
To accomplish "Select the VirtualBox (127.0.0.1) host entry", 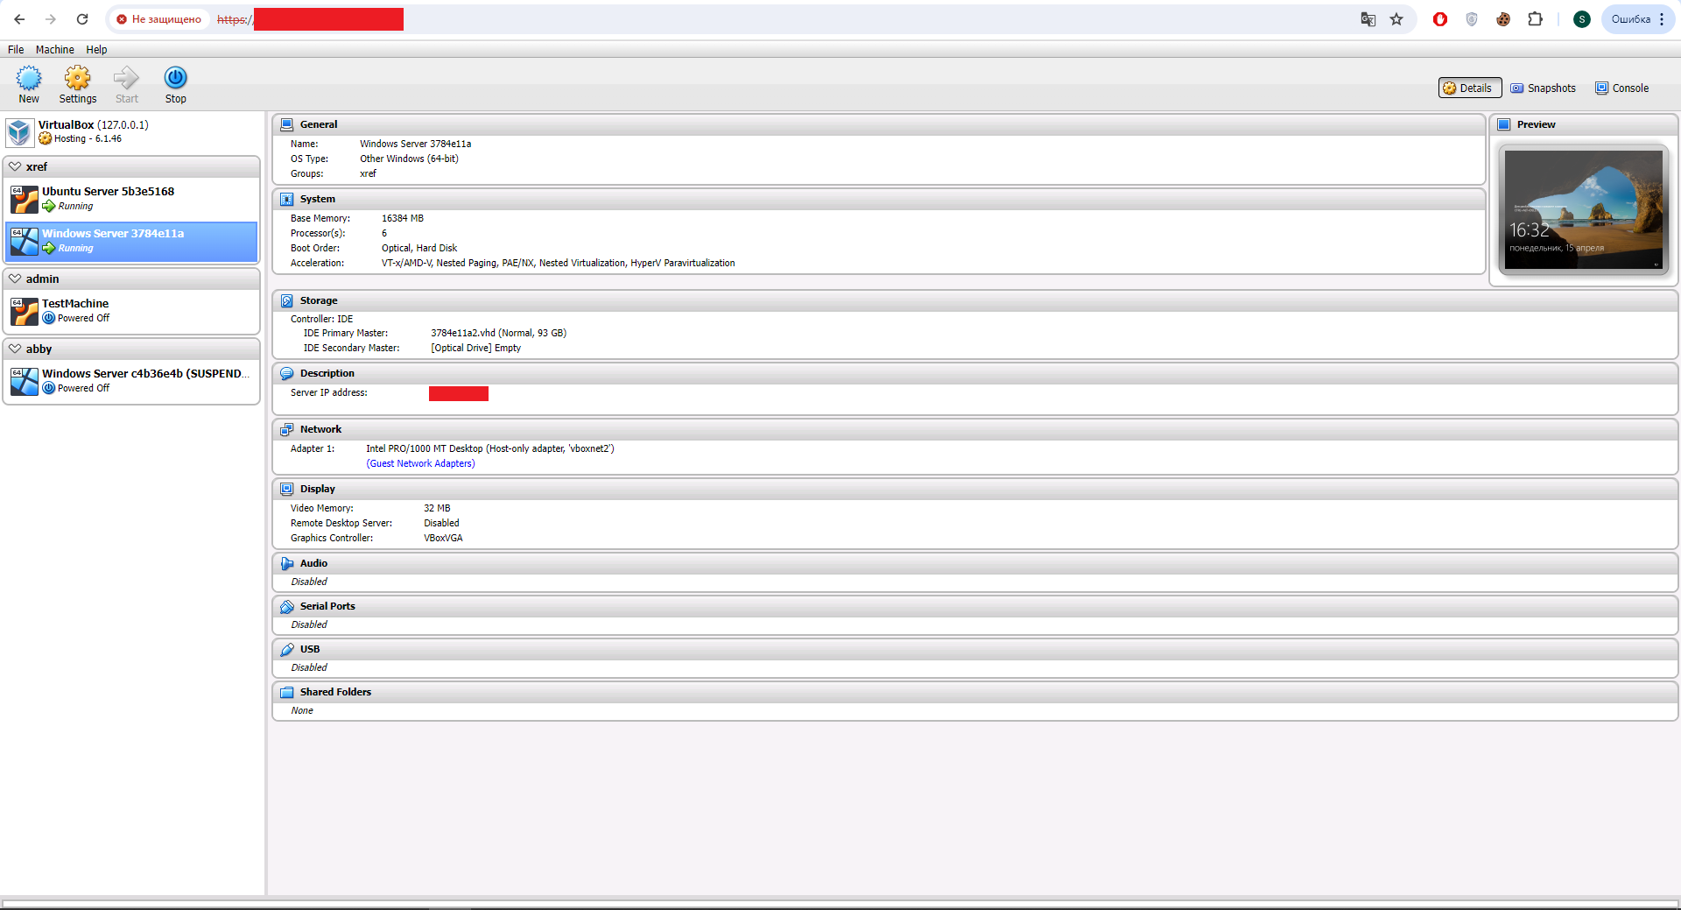I will pos(131,132).
